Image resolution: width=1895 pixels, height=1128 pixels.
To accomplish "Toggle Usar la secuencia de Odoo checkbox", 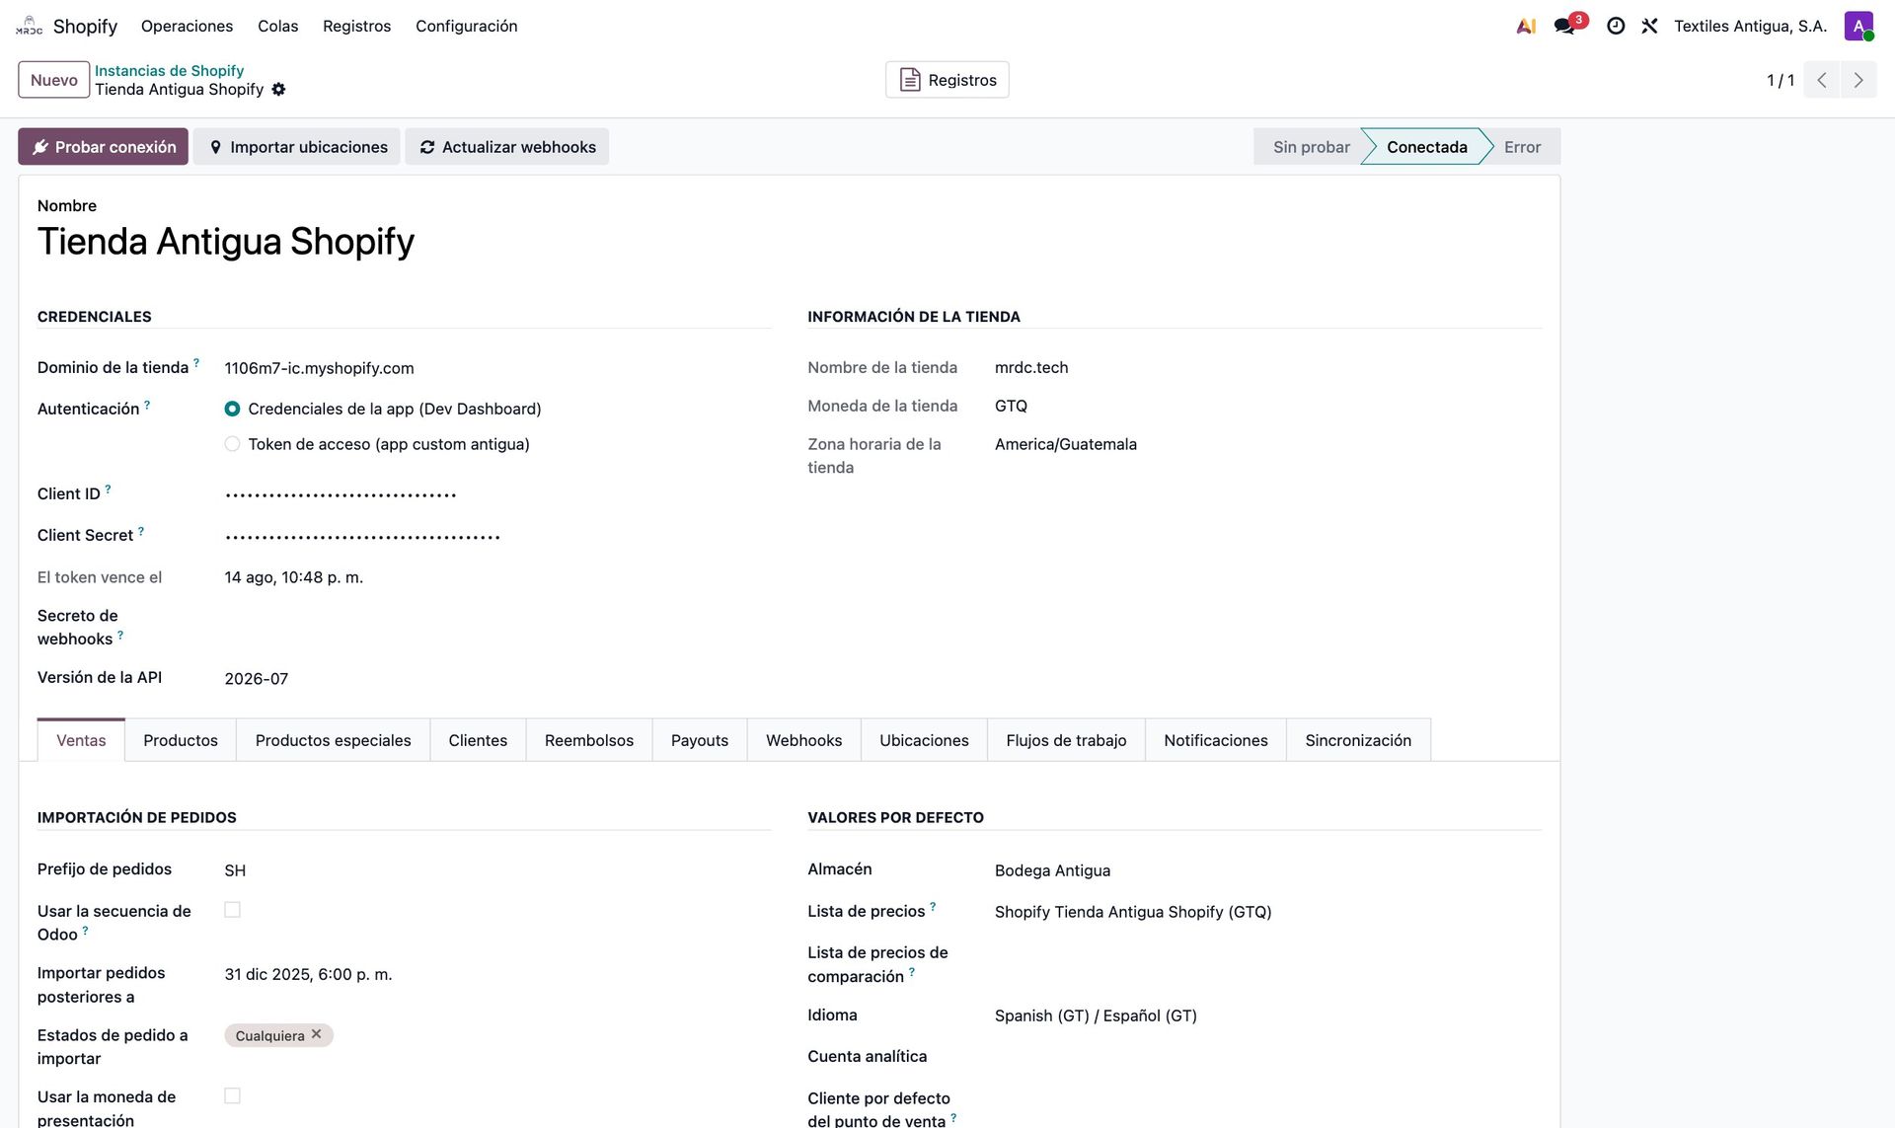I will point(232,910).
